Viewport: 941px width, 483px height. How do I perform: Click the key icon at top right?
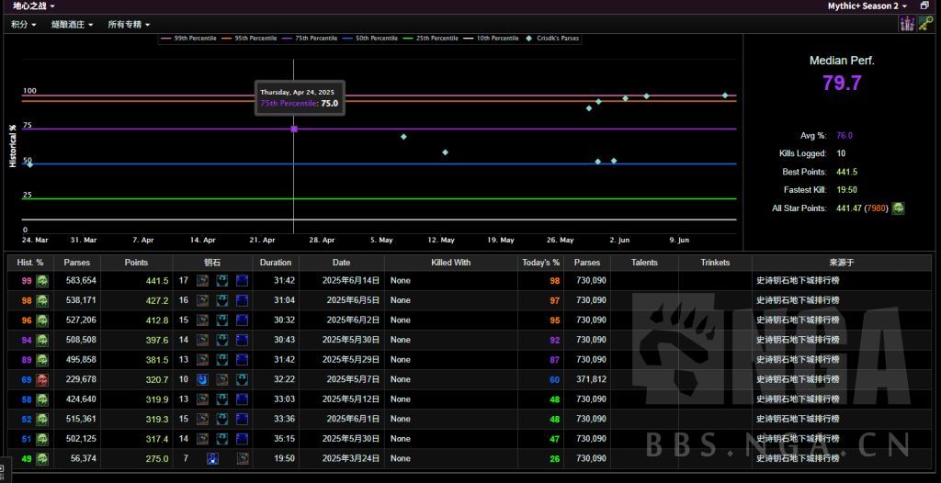[x=924, y=24]
